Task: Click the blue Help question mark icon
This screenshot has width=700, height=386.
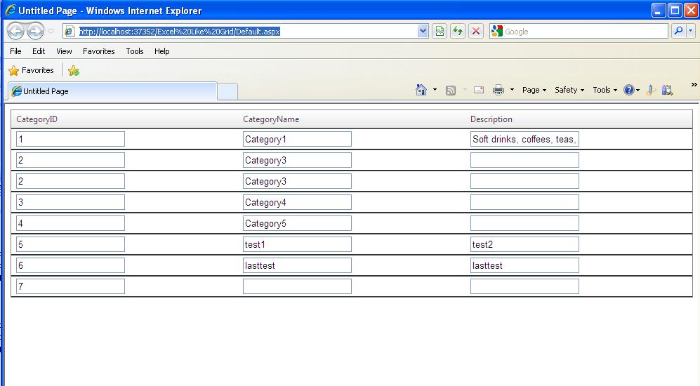Action: coord(628,90)
